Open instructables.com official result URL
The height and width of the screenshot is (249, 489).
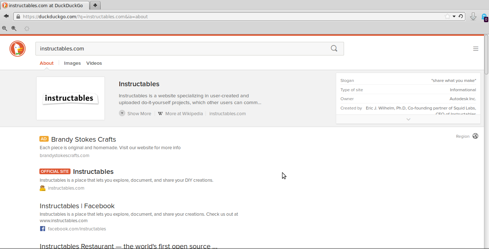tap(66, 188)
